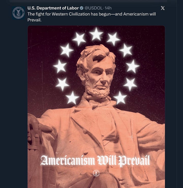Open the Department of Labor seal avatar
This screenshot has width=183, height=188.
[19, 13]
